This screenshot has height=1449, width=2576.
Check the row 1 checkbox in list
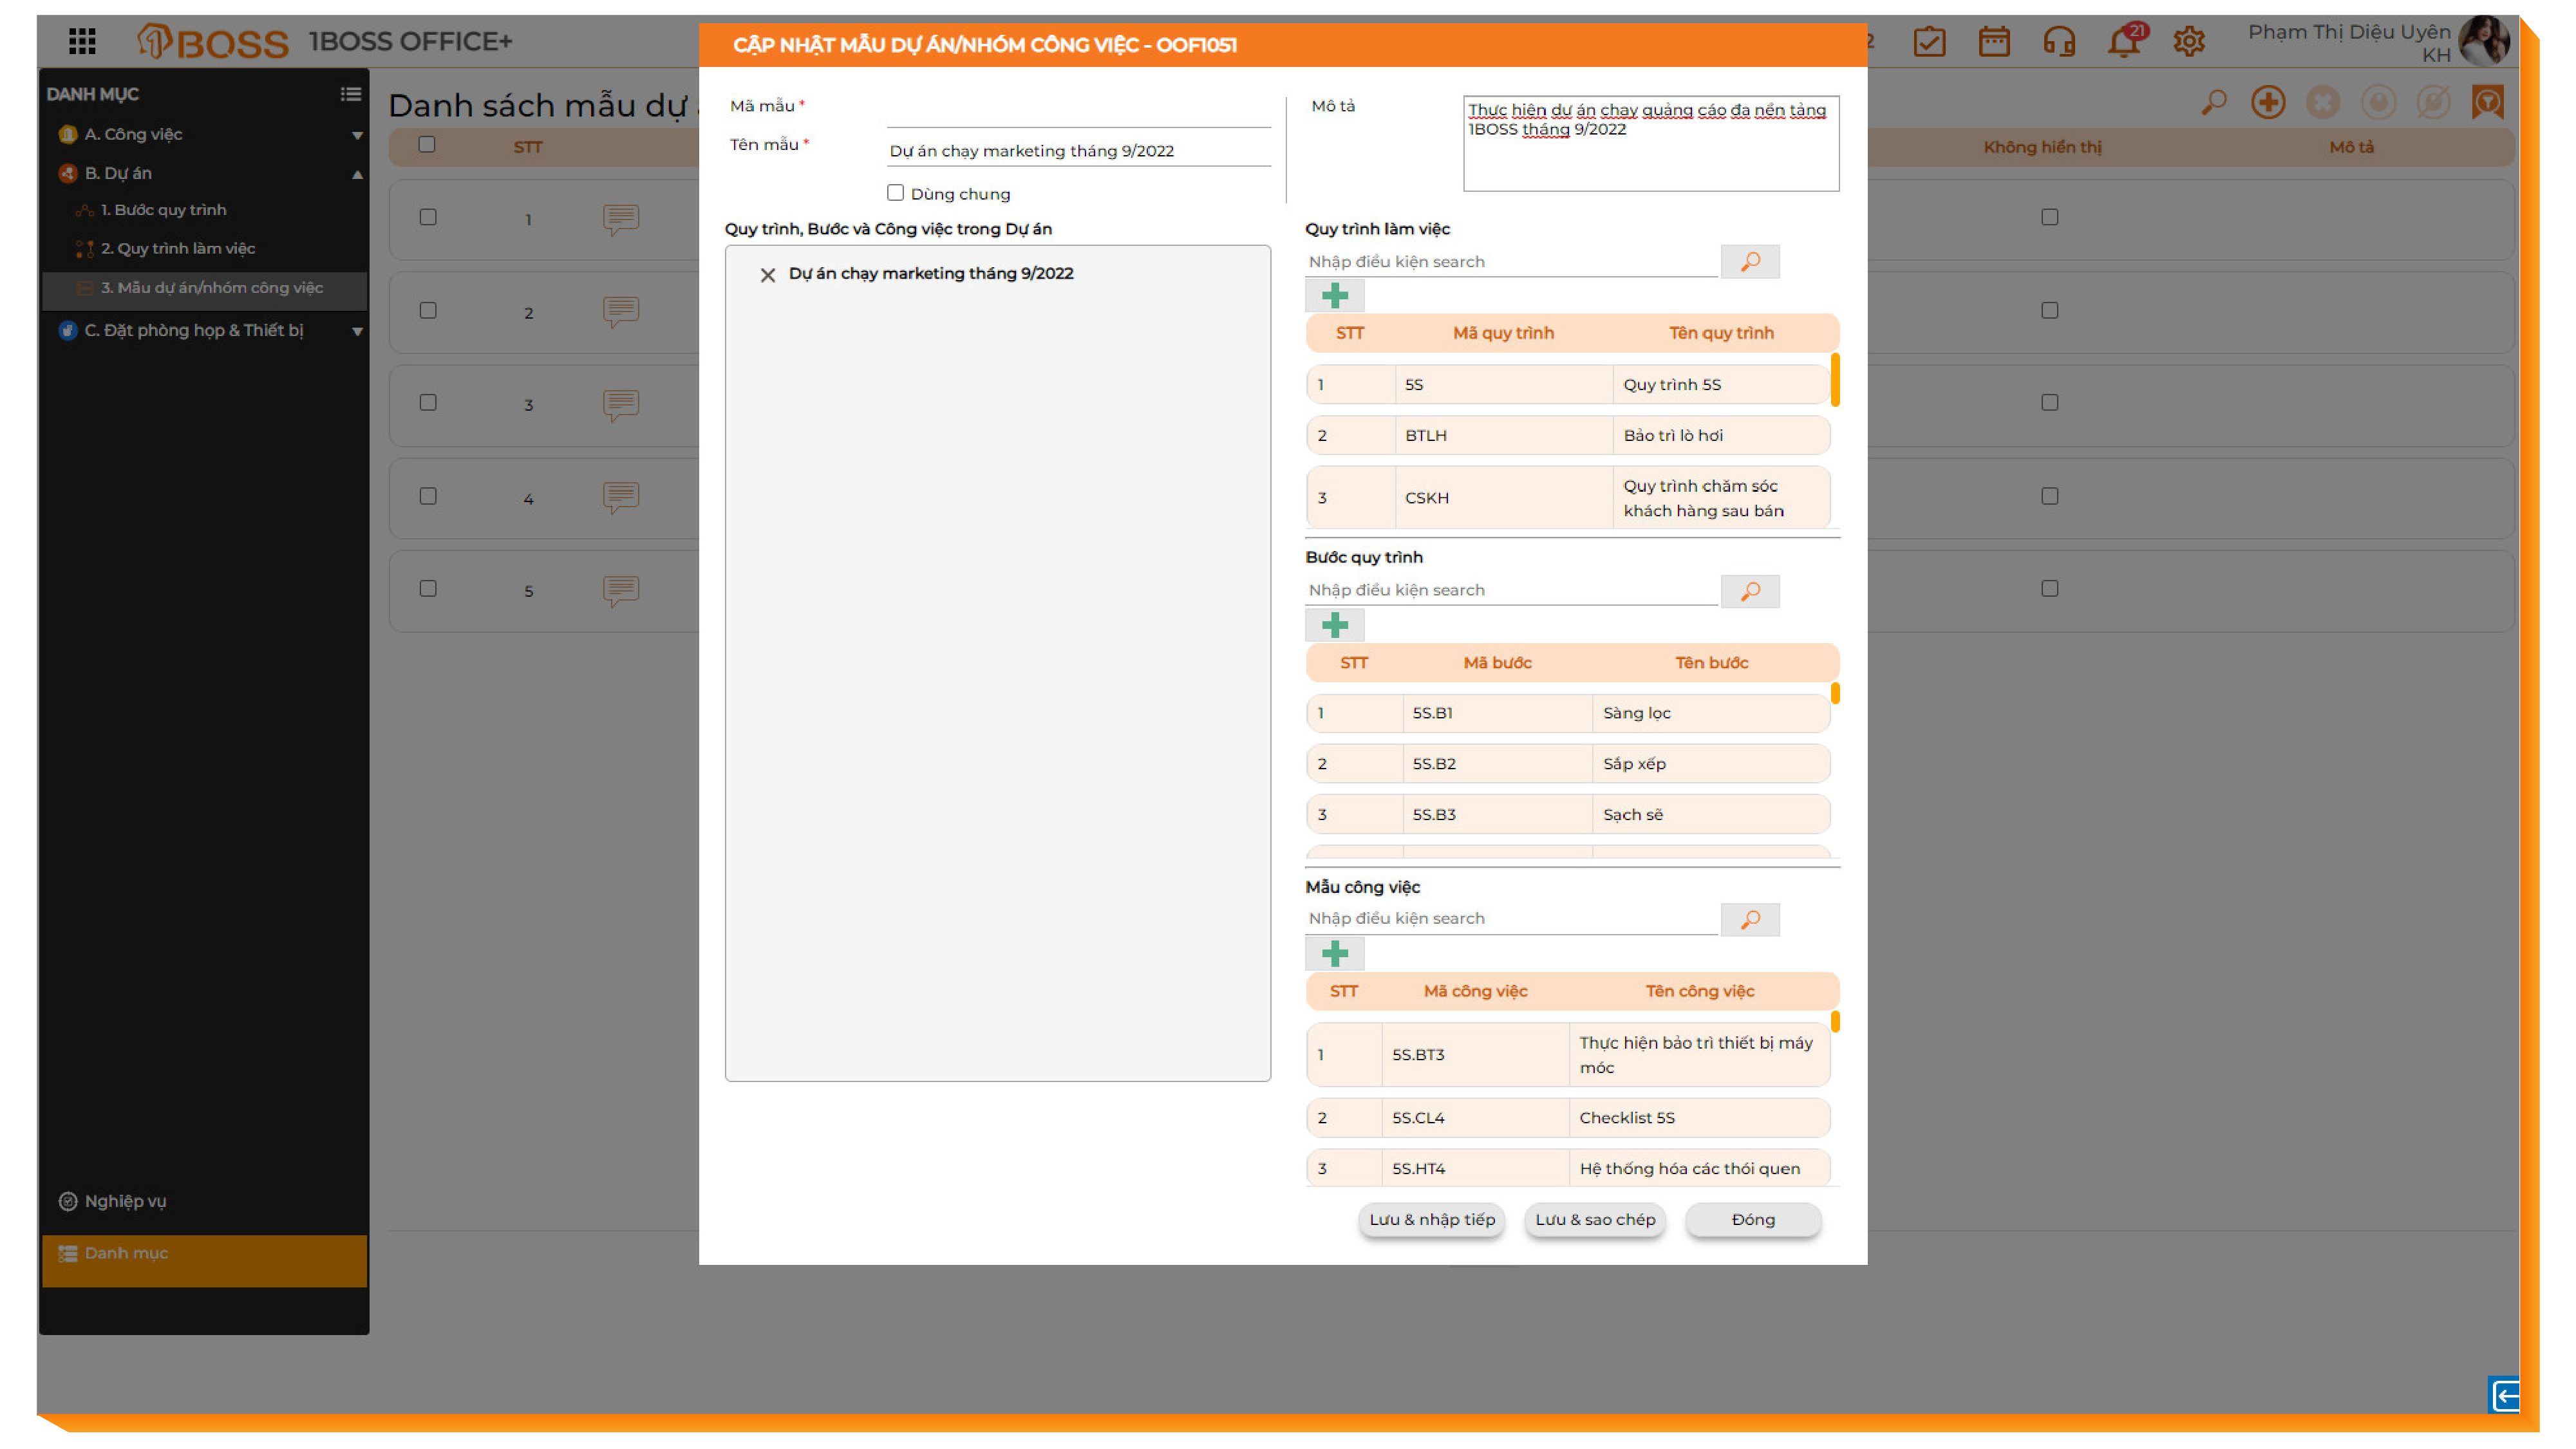tap(428, 217)
